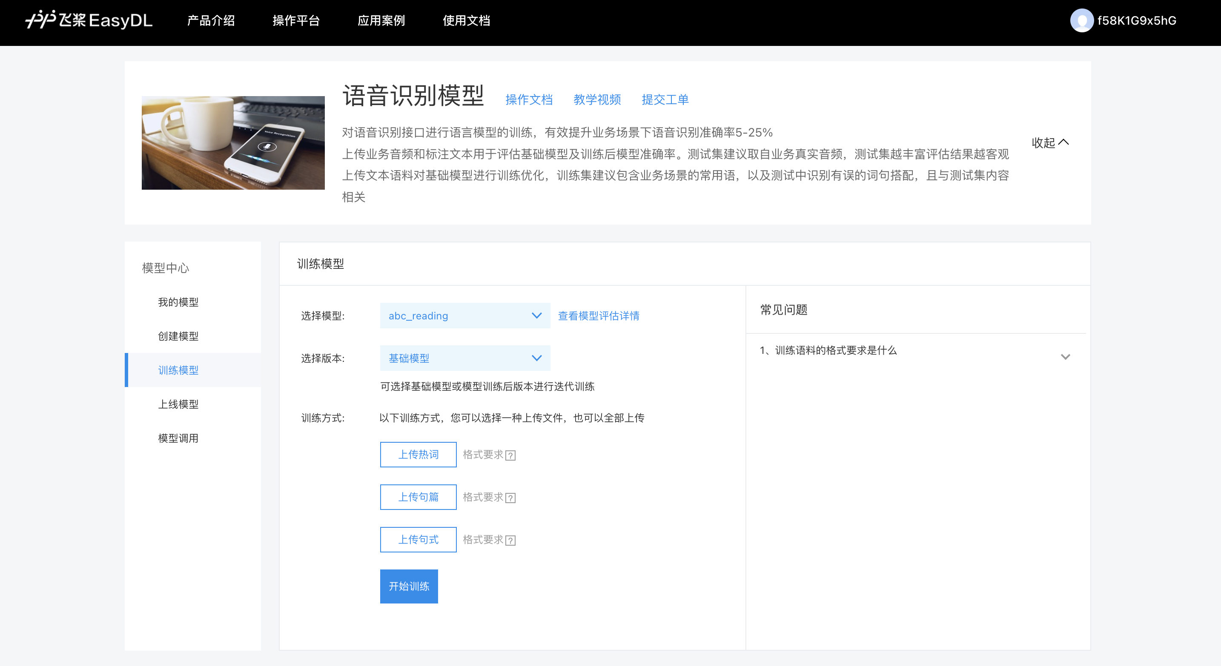Open the 应用案例 menu

tap(381, 20)
